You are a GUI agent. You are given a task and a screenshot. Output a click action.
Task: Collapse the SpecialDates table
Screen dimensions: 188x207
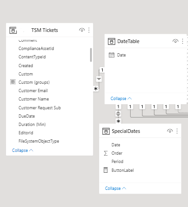116,188
